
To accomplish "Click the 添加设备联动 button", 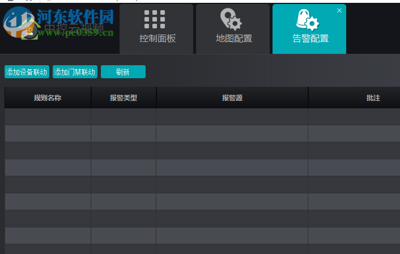I will coord(27,72).
